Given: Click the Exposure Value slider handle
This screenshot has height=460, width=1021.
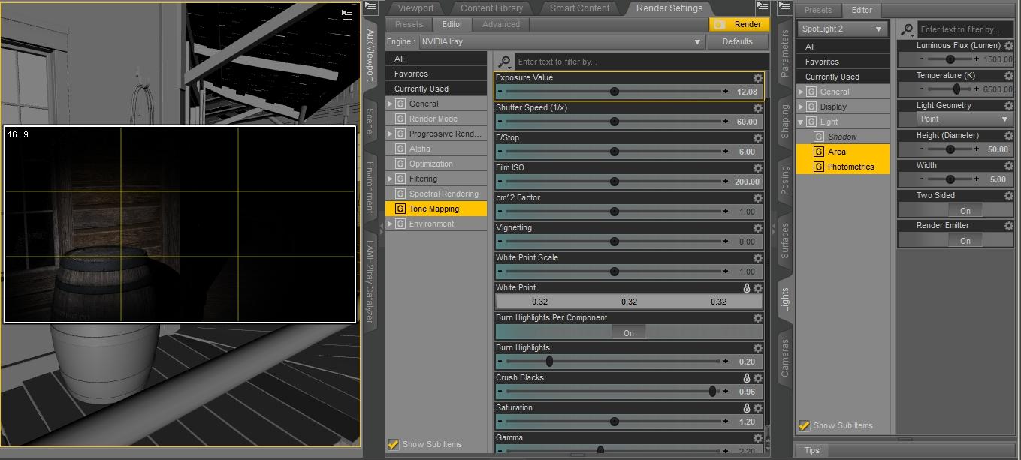Looking at the screenshot, I should pyautogui.click(x=615, y=92).
